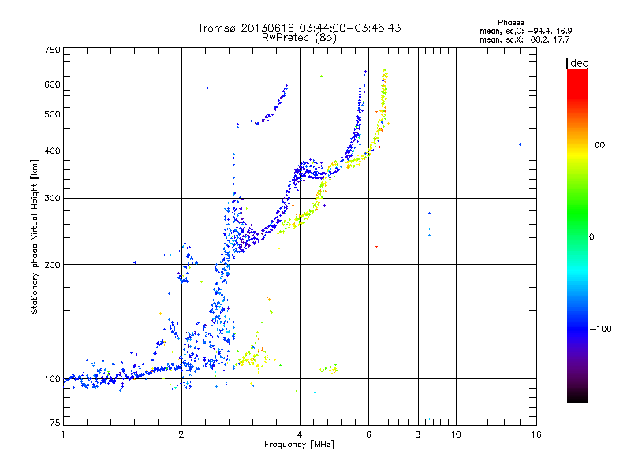Click y-axis tick label '750'
The image size is (631, 473).
tap(52, 50)
